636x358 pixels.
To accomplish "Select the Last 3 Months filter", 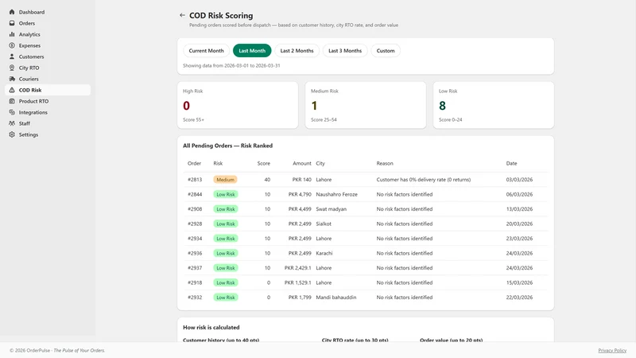I will pyautogui.click(x=345, y=51).
